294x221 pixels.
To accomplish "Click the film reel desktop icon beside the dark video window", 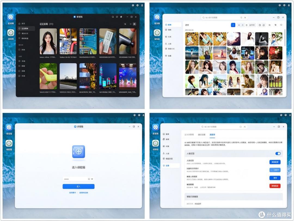I will [x=11, y=17].
